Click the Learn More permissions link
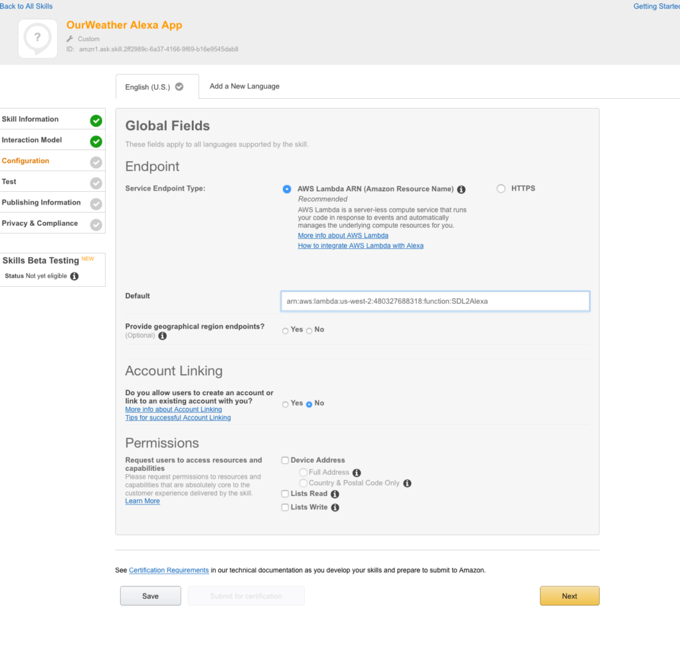This screenshot has height=650, width=680. pos(143,501)
